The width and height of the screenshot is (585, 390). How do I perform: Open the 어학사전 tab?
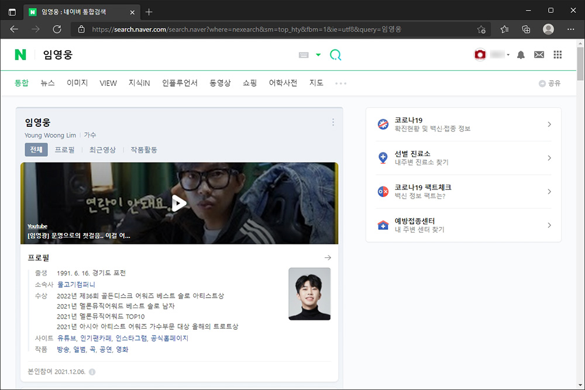pyautogui.click(x=283, y=83)
